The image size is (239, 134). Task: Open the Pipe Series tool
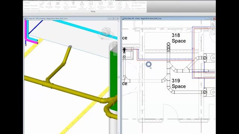click(x=49, y=5)
